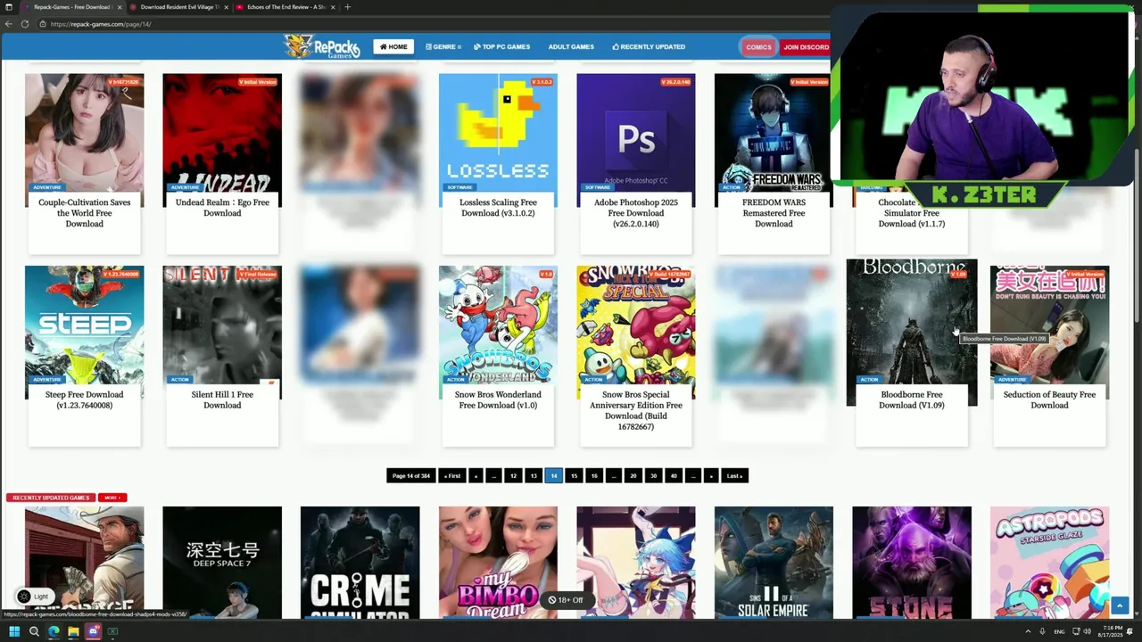Viewport: 1142px width, 642px height.
Task: Open Seduction of Beauty Free Download link
Action: point(1049,399)
